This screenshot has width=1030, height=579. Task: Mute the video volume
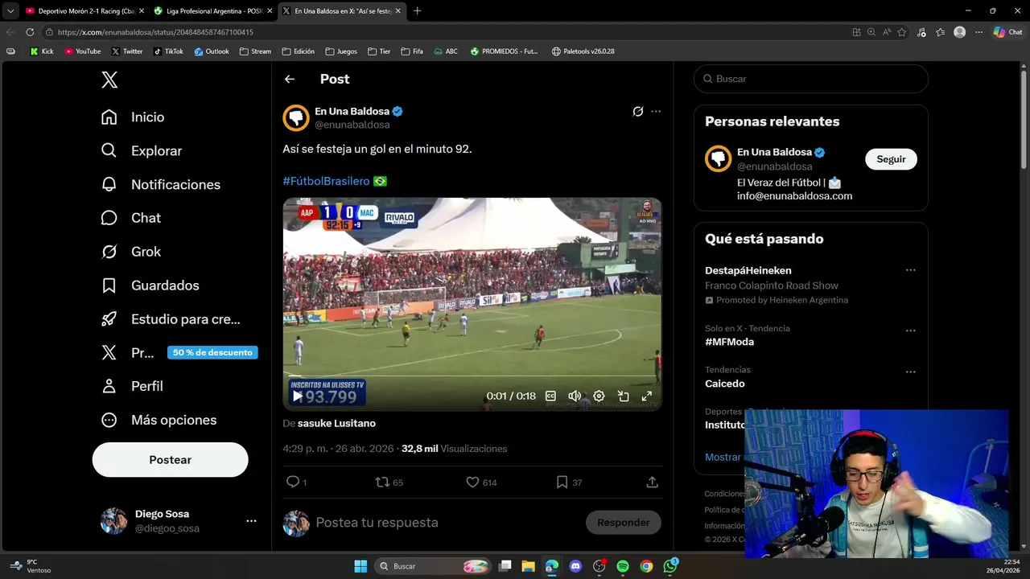click(575, 396)
